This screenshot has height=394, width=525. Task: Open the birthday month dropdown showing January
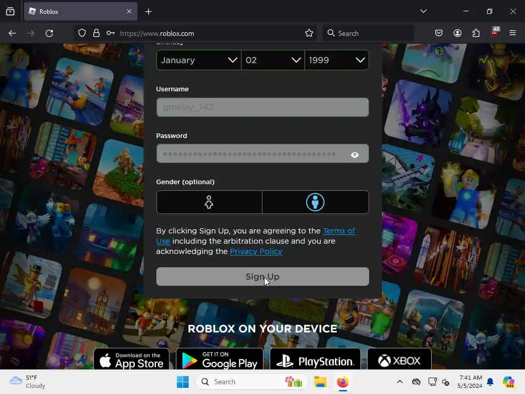click(198, 61)
